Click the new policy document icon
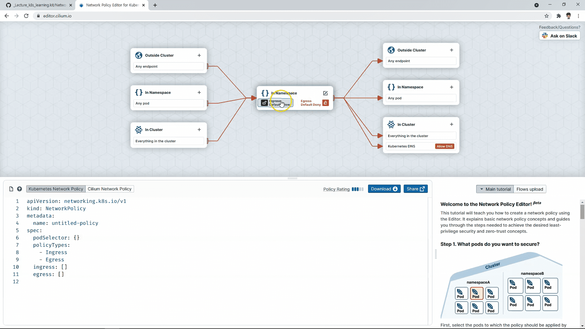The width and height of the screenshot is (585, 329). [x=11, y=189]
